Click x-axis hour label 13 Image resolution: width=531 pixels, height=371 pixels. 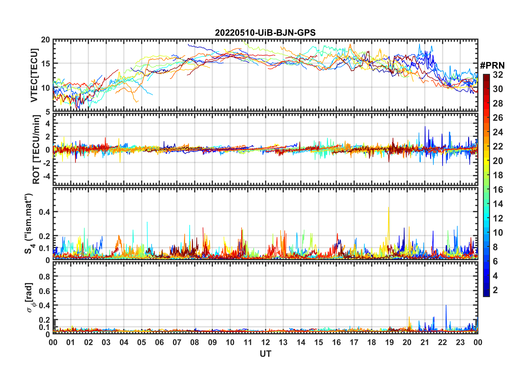pyautogui.click(x=283, y=343)
